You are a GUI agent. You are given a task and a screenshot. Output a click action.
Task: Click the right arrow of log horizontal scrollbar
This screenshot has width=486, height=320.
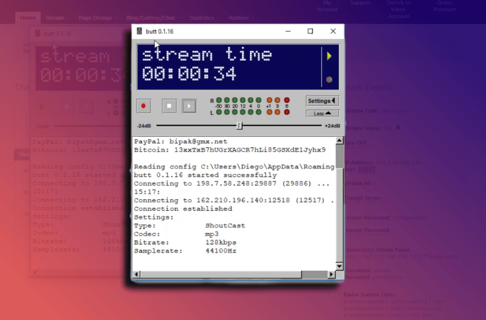(331, 274)
